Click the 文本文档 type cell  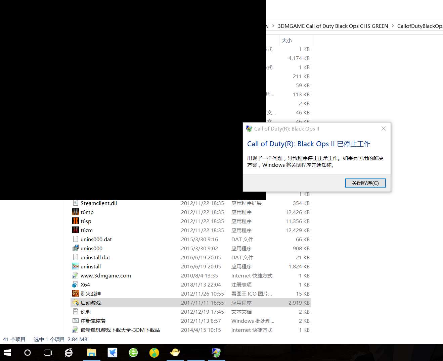point(241,312)
